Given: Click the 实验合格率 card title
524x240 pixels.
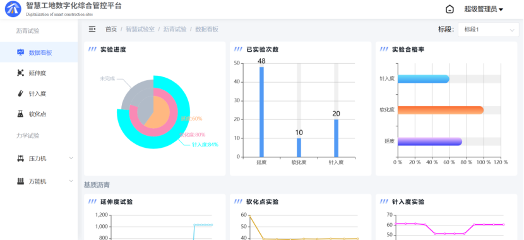Looking at the screenshot, I should click(408, 49).
